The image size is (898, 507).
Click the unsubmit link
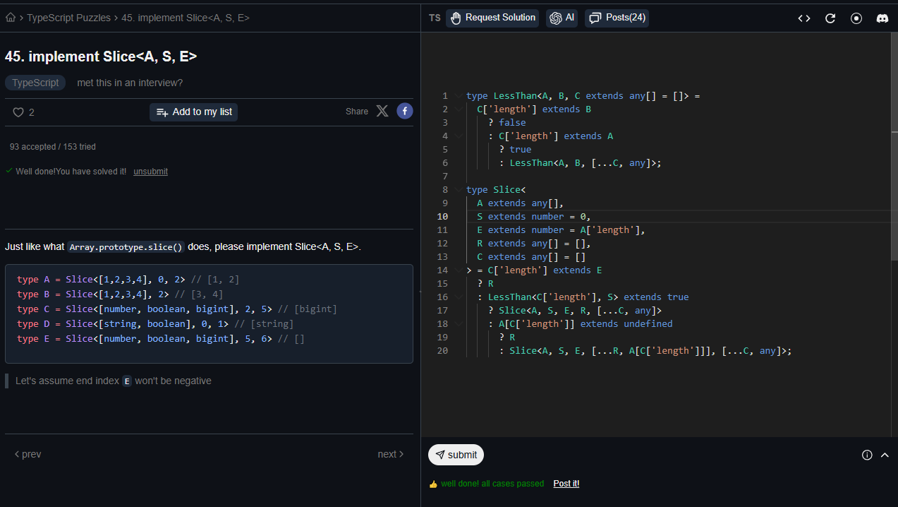pos(150,172)
